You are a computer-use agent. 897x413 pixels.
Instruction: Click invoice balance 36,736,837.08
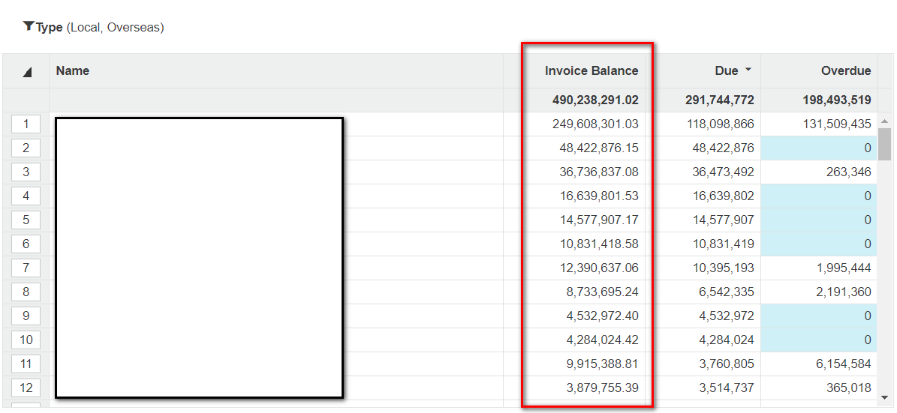pos(599,172)
